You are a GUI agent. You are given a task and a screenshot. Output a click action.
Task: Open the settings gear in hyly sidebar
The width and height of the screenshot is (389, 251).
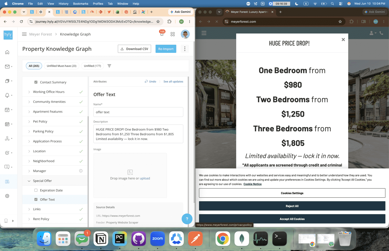(7, 196)
